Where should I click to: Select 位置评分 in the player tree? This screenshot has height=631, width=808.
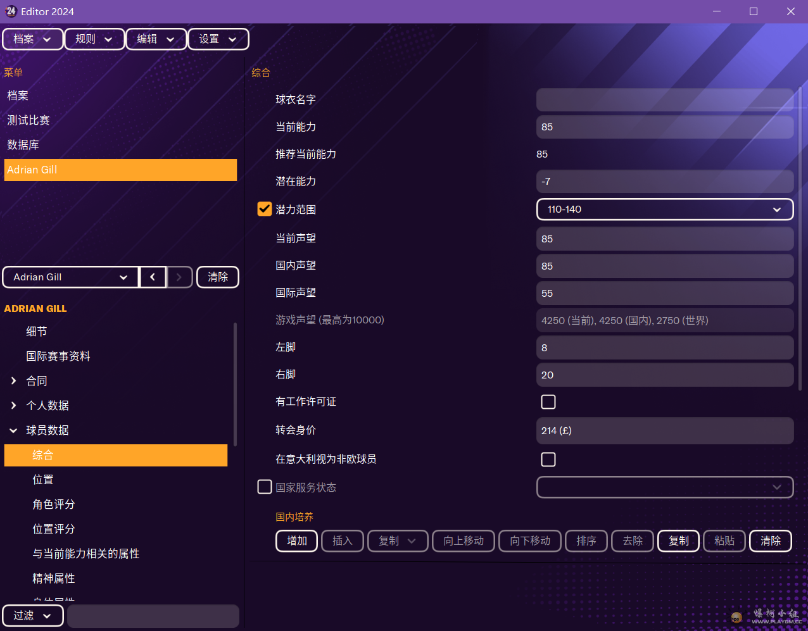coord(54,529)
